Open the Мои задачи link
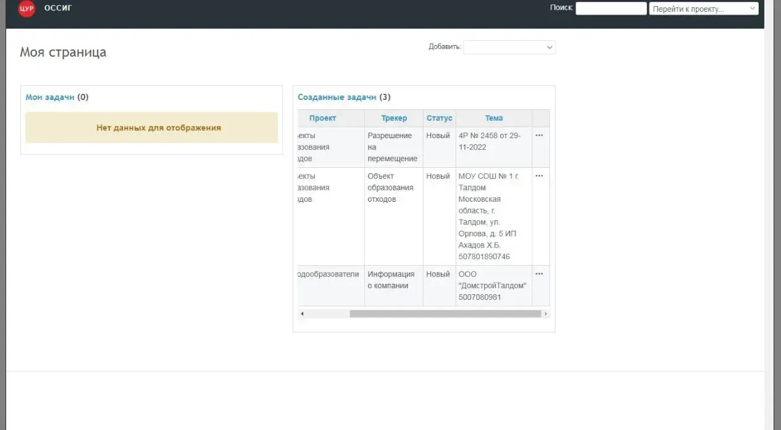The height and width of the screenshot is (430, 781). [50, 97]
